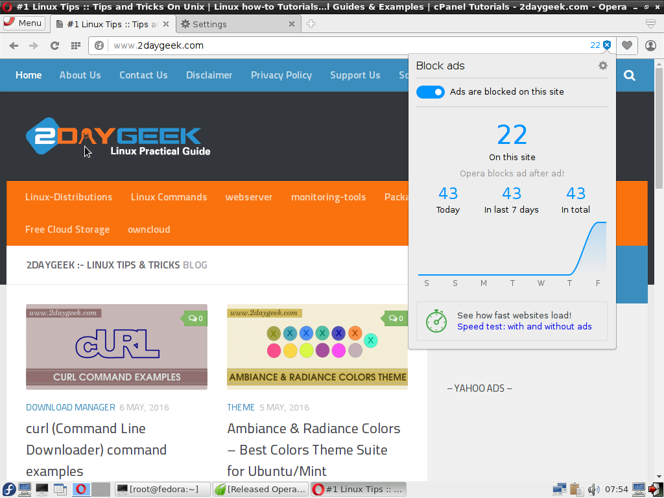Switch to the [root@fedora:~] terminal window
Screen dimensions: 664x498
(163, 490)
